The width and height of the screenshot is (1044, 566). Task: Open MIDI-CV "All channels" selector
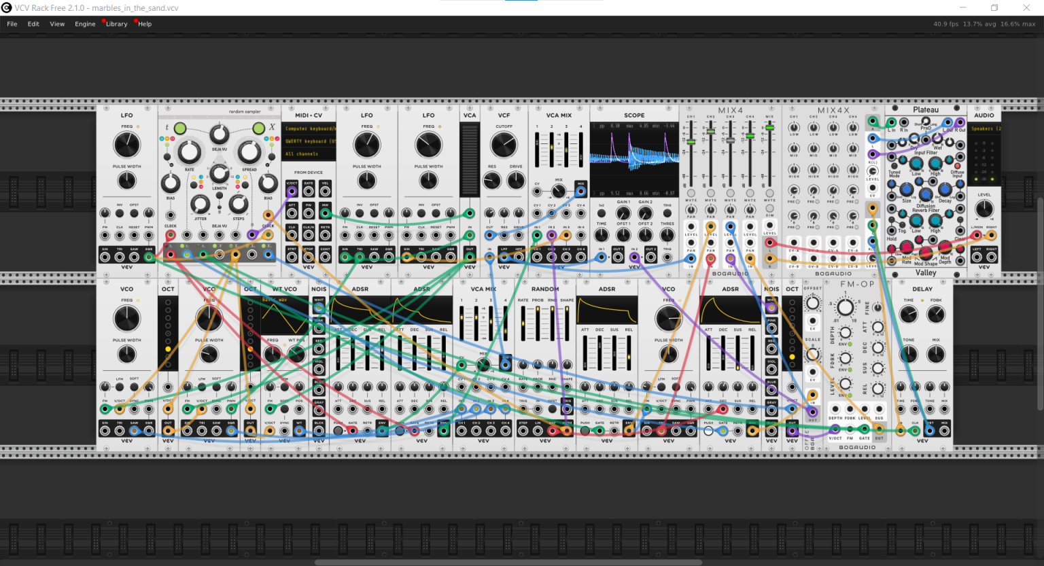309,154
